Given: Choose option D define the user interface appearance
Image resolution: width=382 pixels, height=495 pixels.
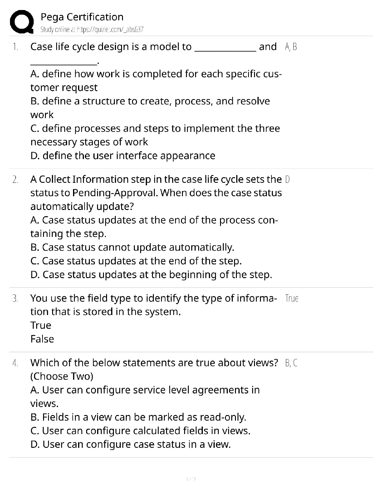Looking at the screenshot, I should point(123,156).
